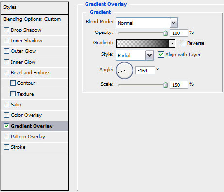Select the Styles header item
This screenshot has height=192, width=224.
pos(34,7)
